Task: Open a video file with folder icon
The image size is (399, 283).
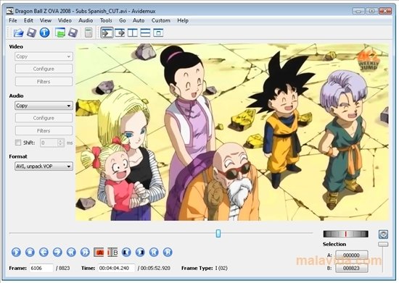Action: 18,33
